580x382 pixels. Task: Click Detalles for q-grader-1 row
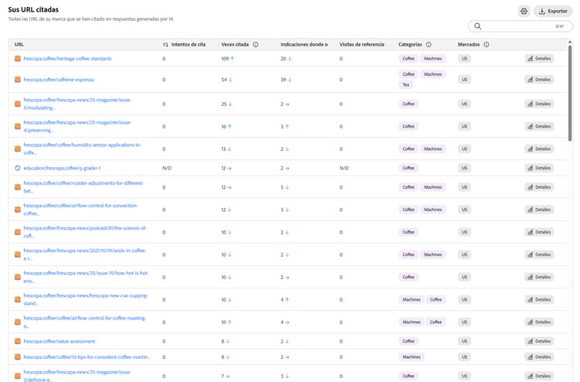pos(539,168)
